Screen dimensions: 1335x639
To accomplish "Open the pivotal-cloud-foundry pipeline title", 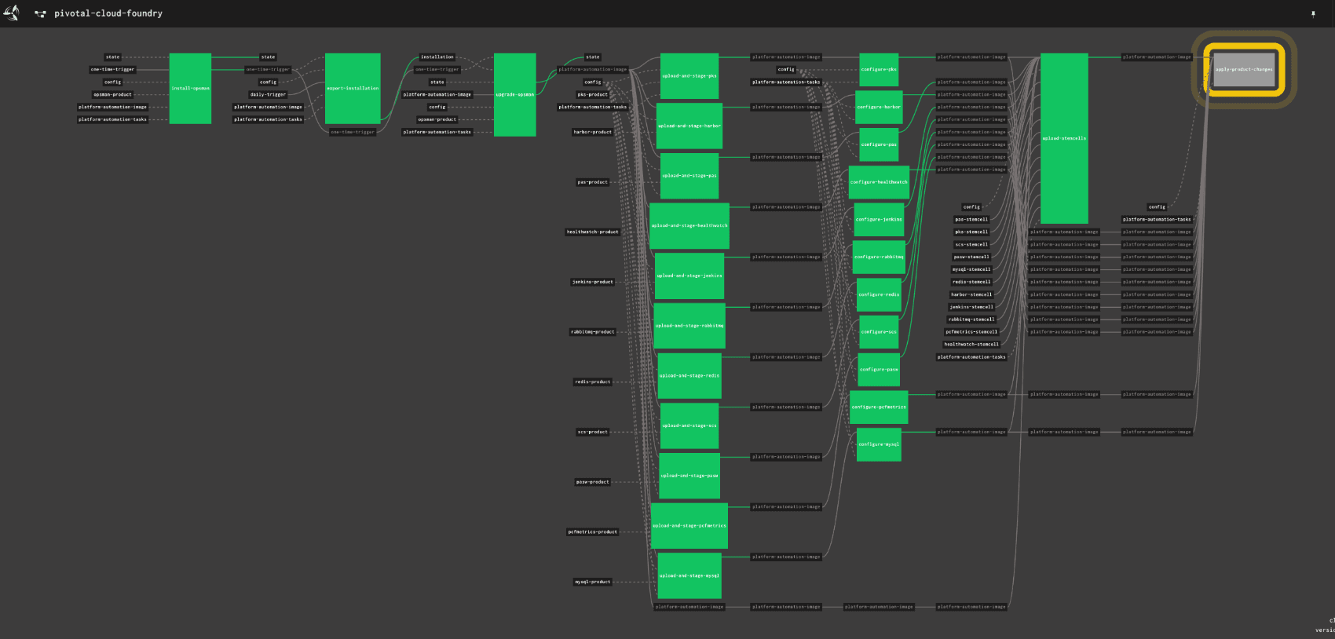I will 108,13.
